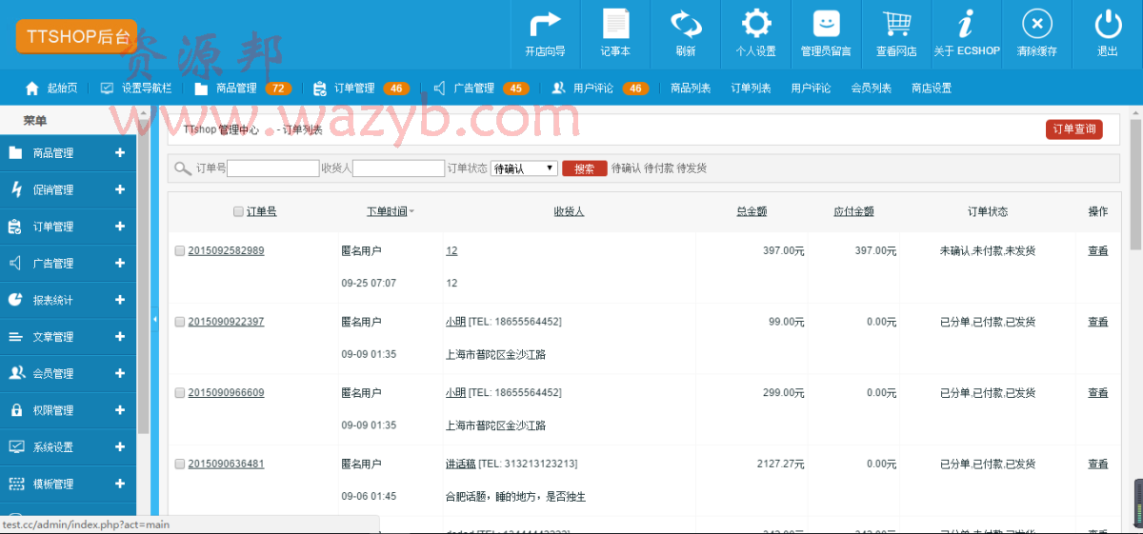The height and width of the screenshot is (534, 1143).
Task: Expand sidebar 商品管理 with plus sign
Action: (x=120, y=152)
